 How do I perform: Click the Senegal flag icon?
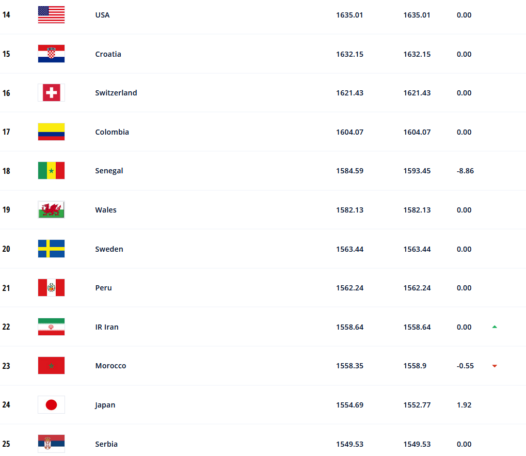pyautogui.click(x=51, y=171)
